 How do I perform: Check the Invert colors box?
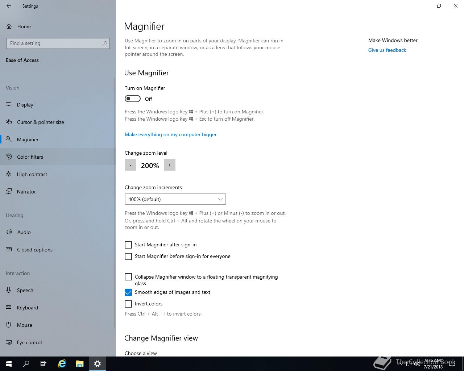tap(128, 304)
